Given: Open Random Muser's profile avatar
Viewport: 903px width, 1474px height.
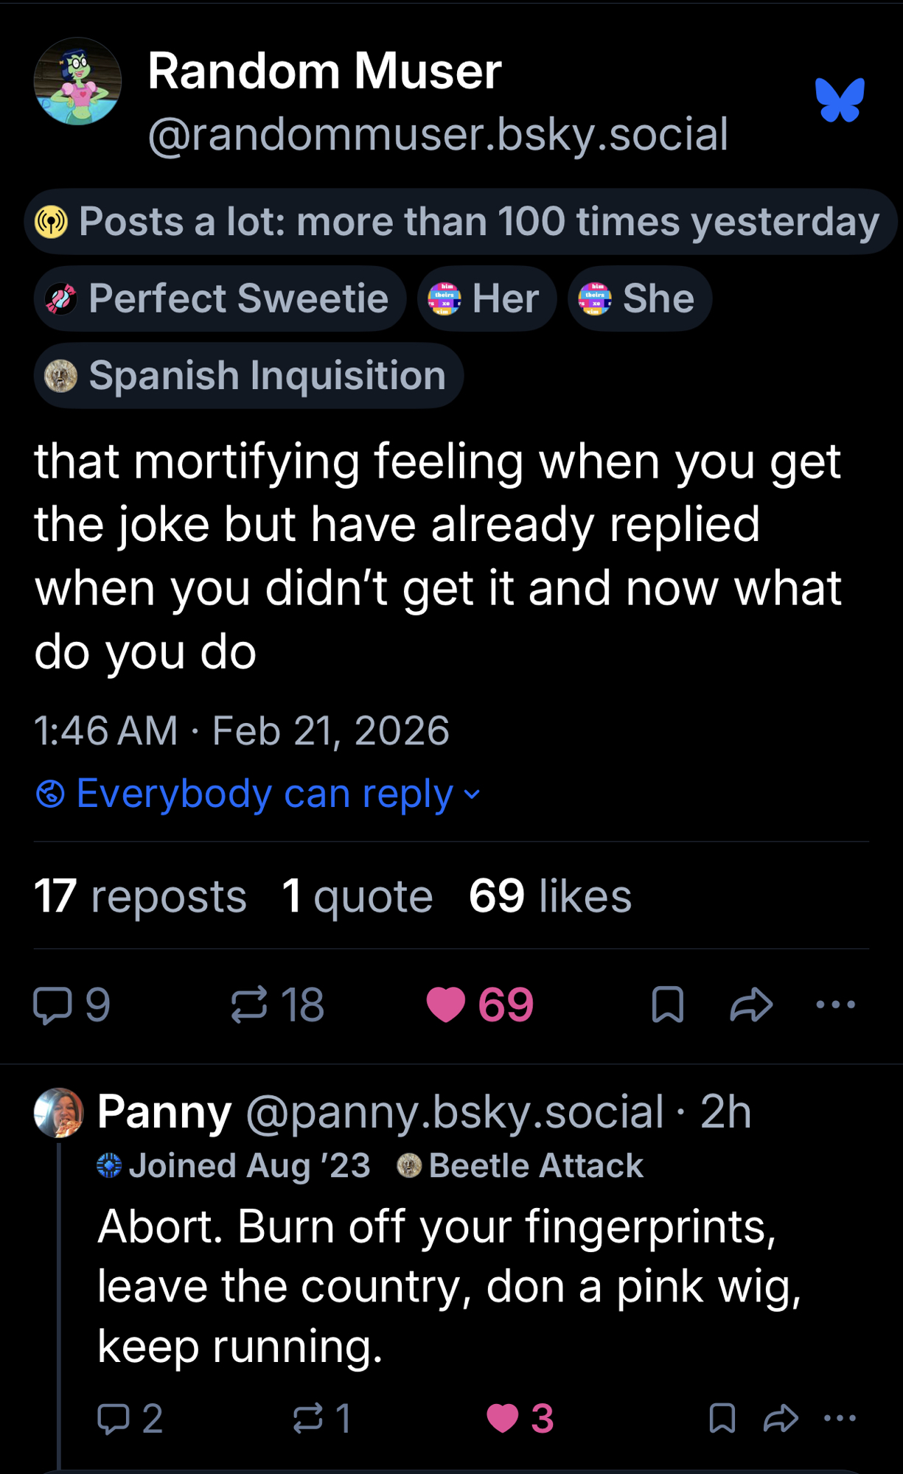Looking at the screenshot, I should (x=77, y=82).
